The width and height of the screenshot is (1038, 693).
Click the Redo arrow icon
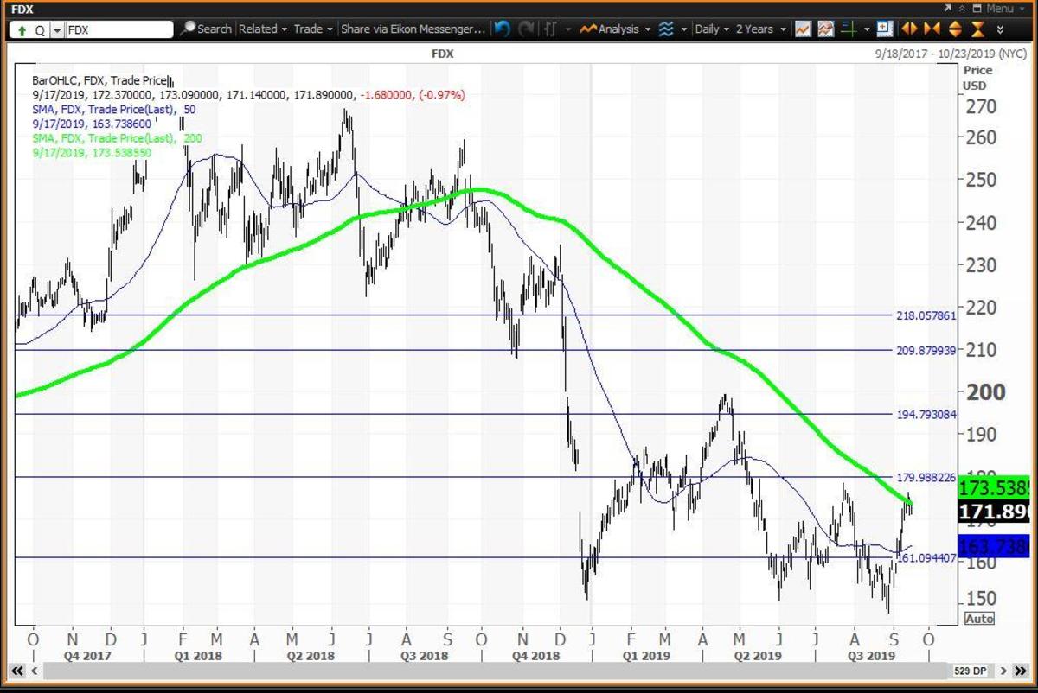527,29
